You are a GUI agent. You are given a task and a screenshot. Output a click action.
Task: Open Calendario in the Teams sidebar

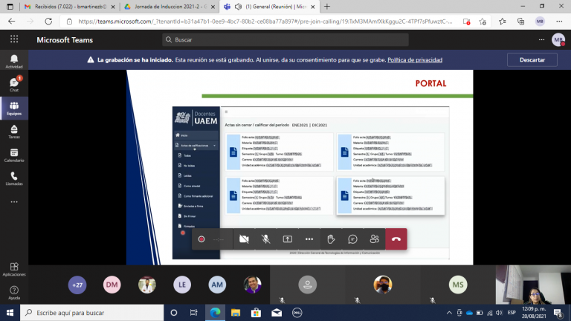(14, 155)
